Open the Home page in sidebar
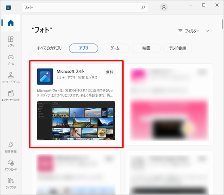The width and height of the screenshot is (224, 195). click(x=11, y=23)
